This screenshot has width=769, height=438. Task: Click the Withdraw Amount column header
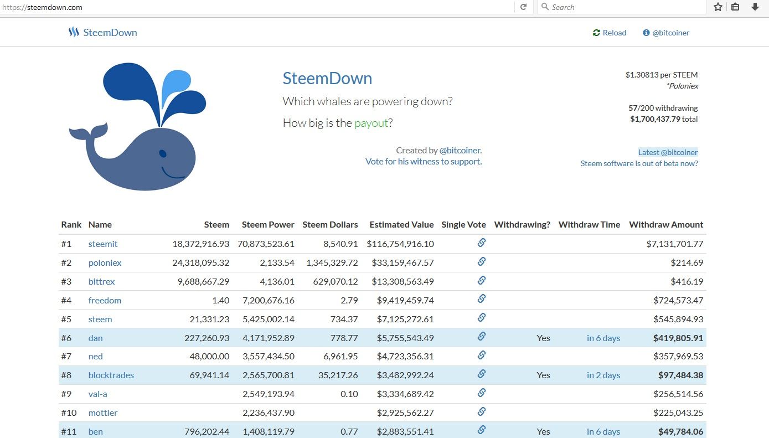click(666, 224)
